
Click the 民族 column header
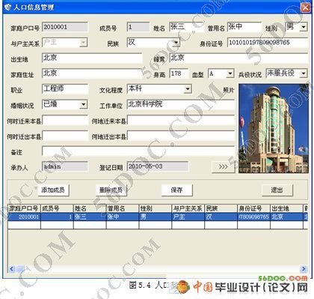coord(221,208)
